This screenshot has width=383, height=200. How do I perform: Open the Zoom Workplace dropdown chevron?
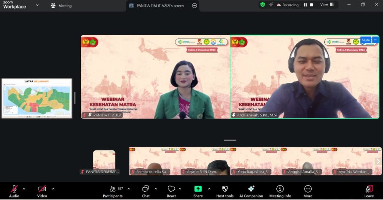coord(37,5)
